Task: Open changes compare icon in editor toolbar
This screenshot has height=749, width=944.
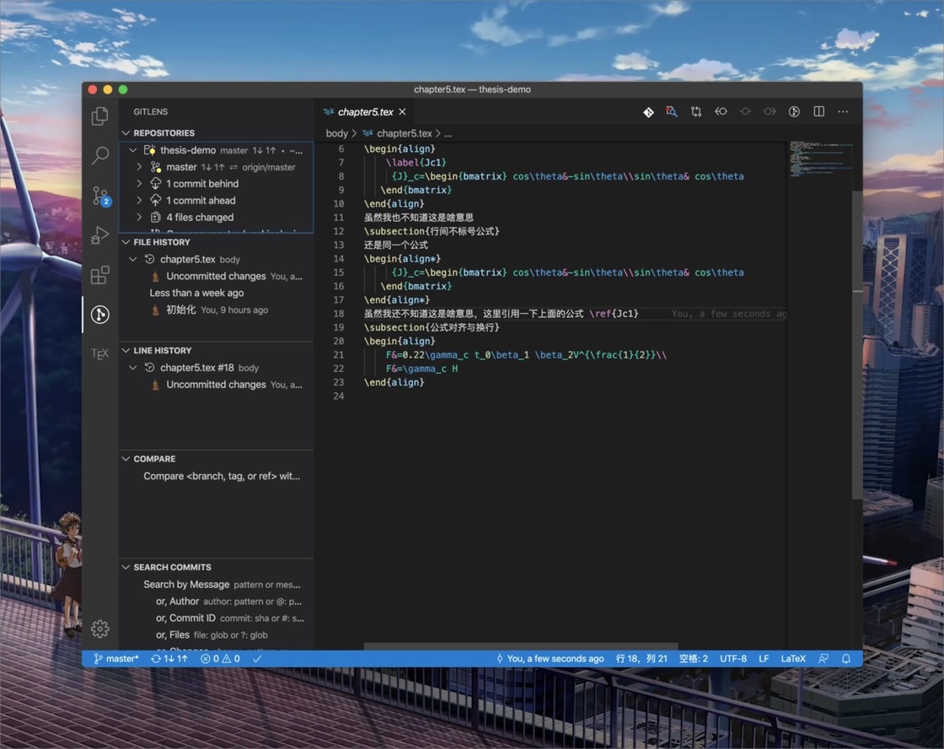Action: (x=696, y=111)
